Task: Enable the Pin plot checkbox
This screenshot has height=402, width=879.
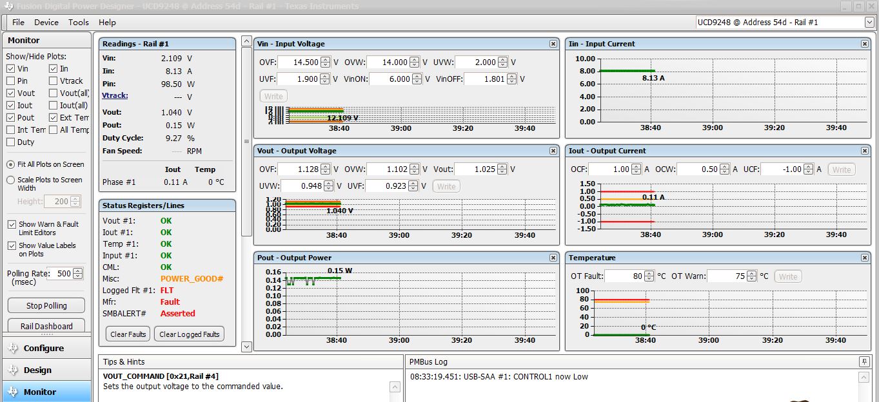Action: (x=10, y=81)
